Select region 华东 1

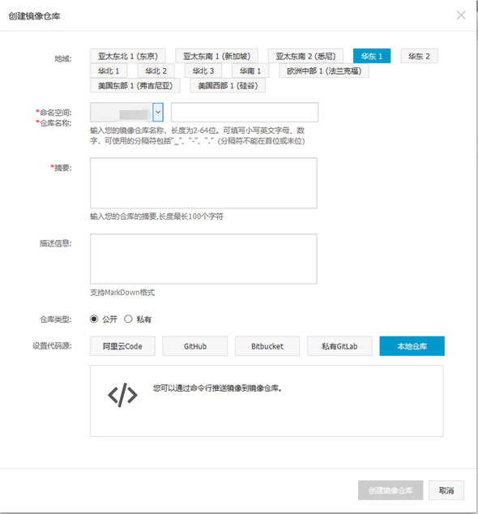(x=372, y=56)
